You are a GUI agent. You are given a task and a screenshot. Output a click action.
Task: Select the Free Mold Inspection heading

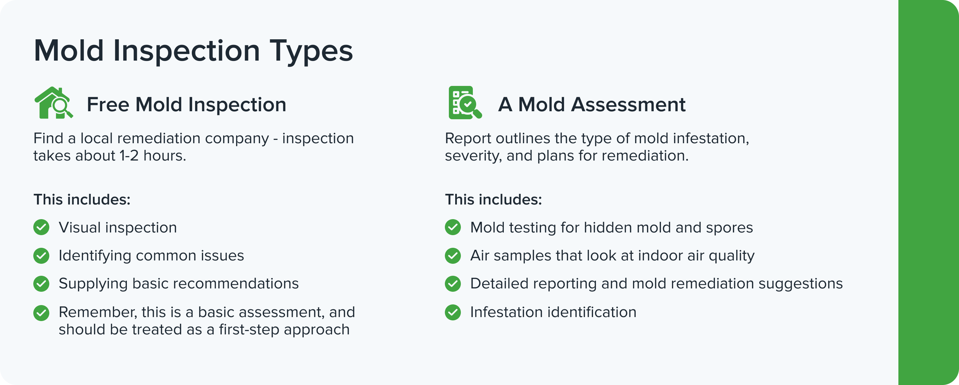[186, 105]
